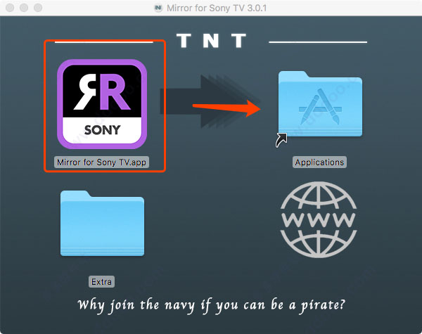This screenshot has height=334, width=422.
Task: Click the 'Applications' label
Action: [x=319, y=162]
